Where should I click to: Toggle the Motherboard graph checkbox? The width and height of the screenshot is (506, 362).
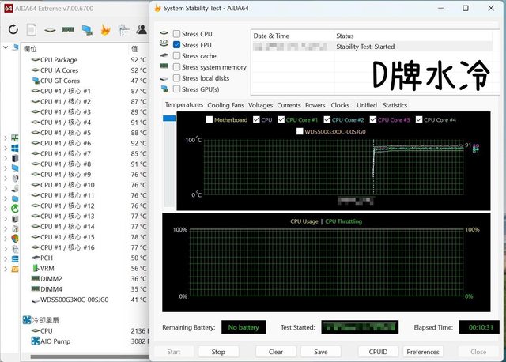[x=209, y=120]
